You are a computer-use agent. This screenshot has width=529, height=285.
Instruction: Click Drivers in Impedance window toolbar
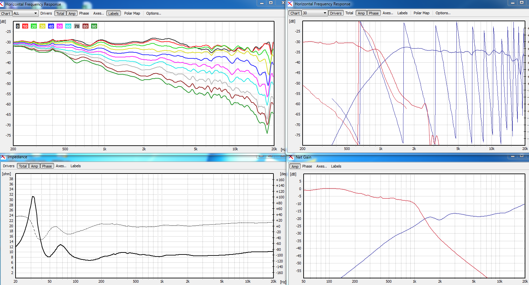click(x=9, y=166)
